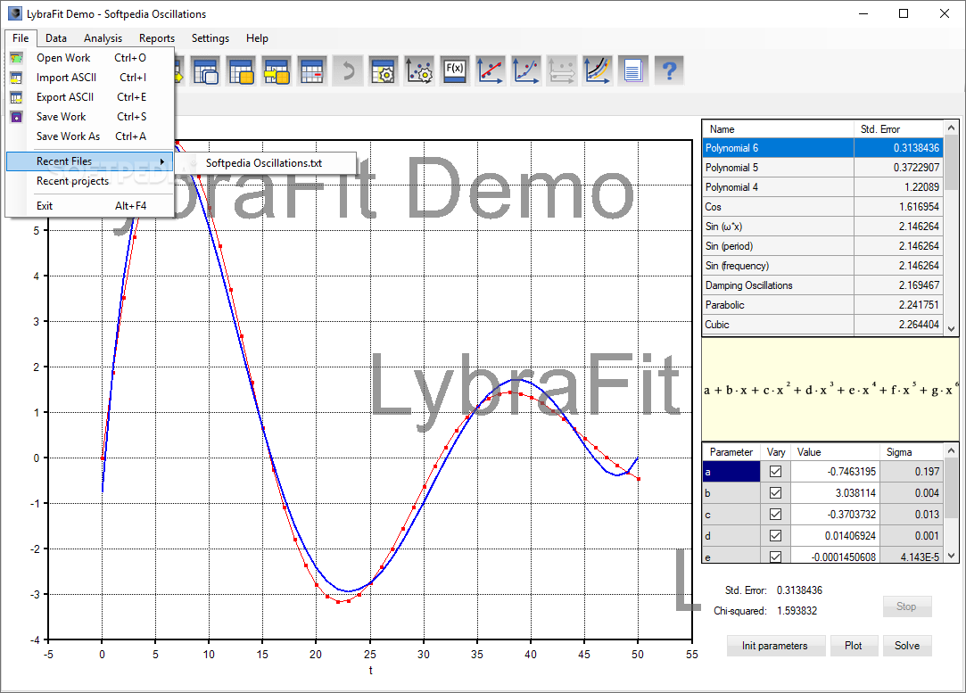Open the File menu
This screenshot has height=693, width=966.
click(x=21, y=38)
